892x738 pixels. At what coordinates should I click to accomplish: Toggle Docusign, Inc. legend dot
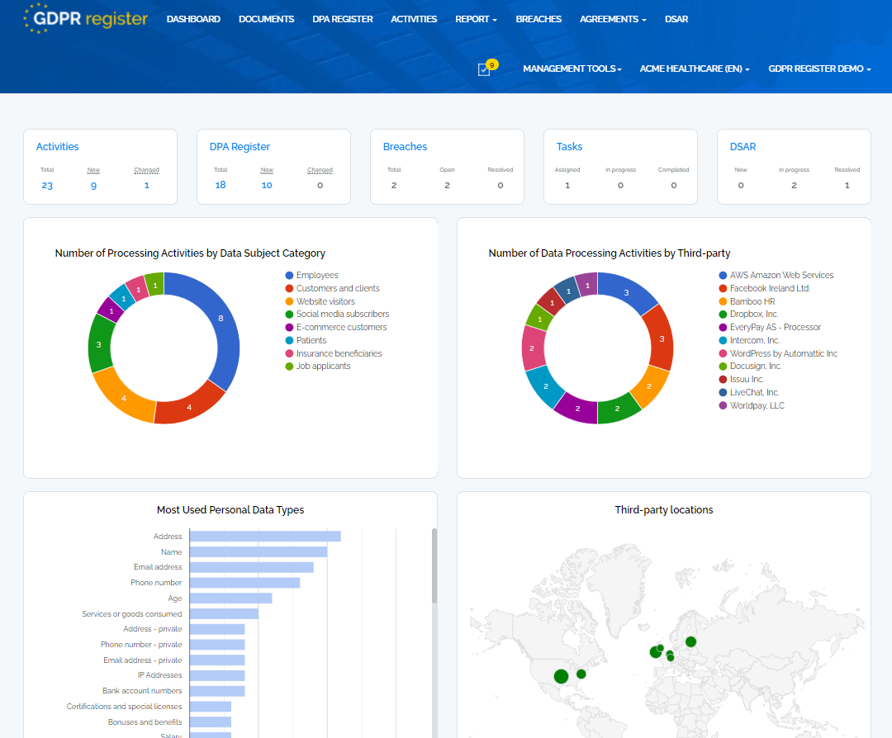click(x=723, y=367)
